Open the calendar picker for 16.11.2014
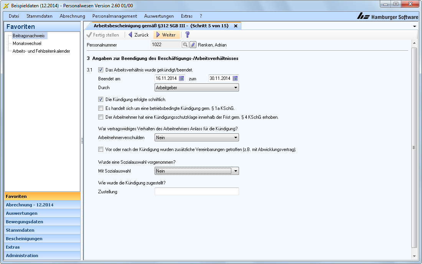This screenshot has height=264, width=422. click(182, 78)
